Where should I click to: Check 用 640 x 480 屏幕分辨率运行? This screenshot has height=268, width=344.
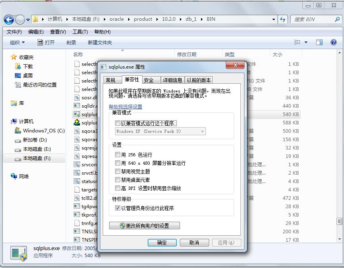117,163
